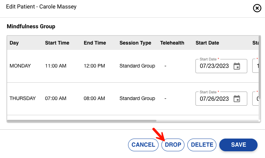The width and height of the screenshot is (265, 158).
Task: Click the DELETE button
Action: click(202, 145)
